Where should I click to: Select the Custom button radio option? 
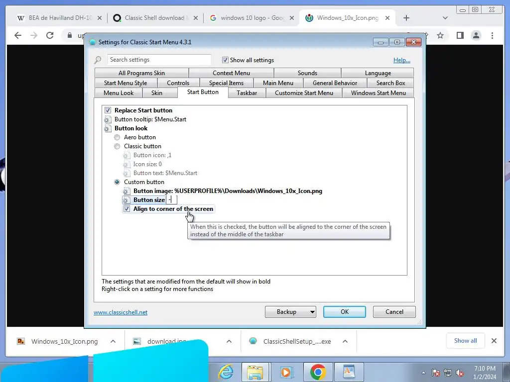pos(117,182)
